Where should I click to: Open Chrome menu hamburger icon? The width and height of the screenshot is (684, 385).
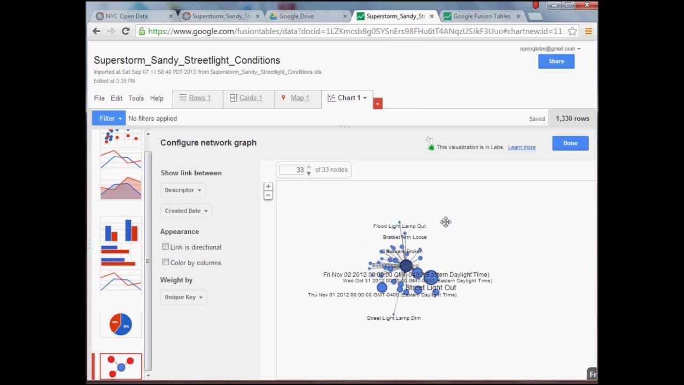click(x=588, y=32)
